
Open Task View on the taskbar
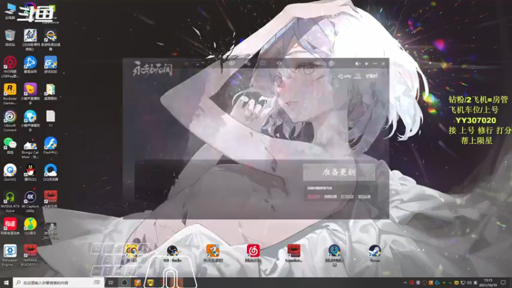point(111,282)
